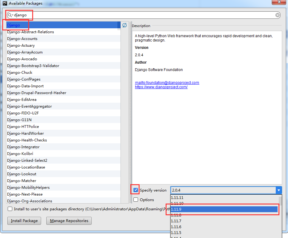This screenshot has height=238, width=288.
Task: Click the search magnifier icon
Action: coord(10,15)
